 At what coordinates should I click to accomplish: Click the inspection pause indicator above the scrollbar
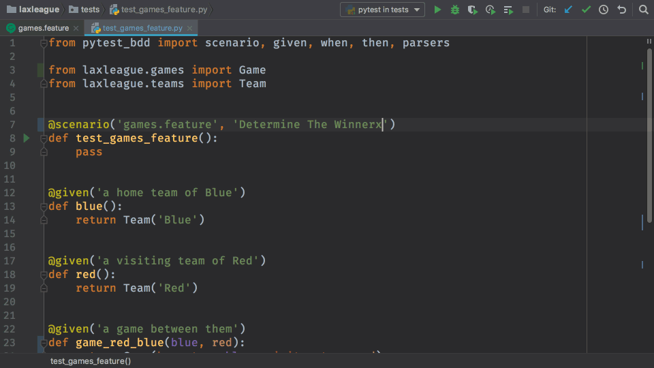click(x=649, y=42)
